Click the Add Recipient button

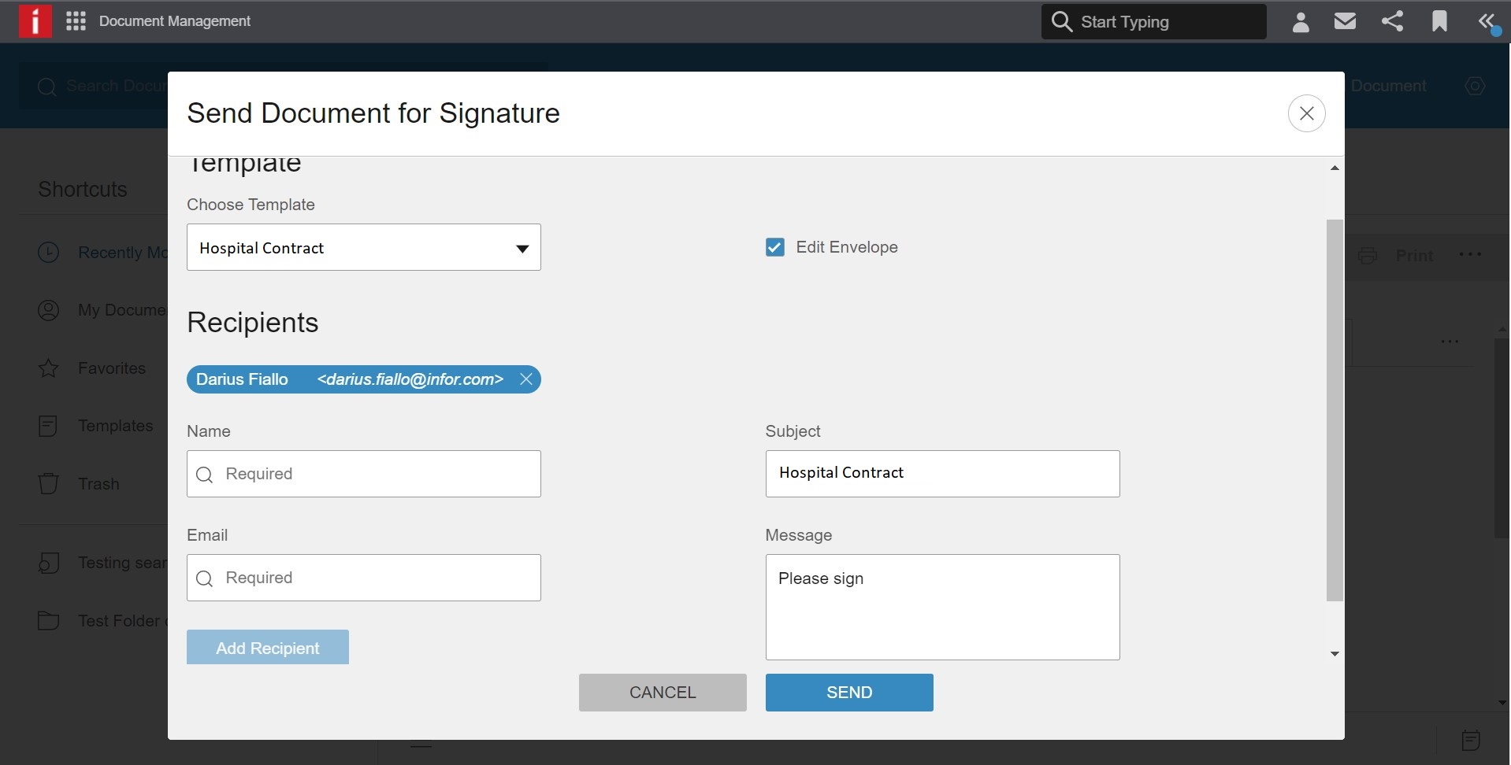pos(268,648)
